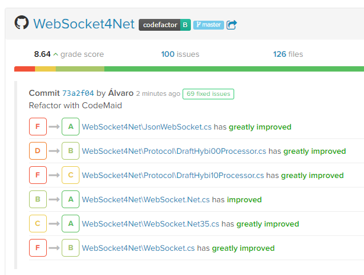Click the D grade icon for DraftHybi00Processor
Screen dimensions: 364x275
[x=38, y=151]
